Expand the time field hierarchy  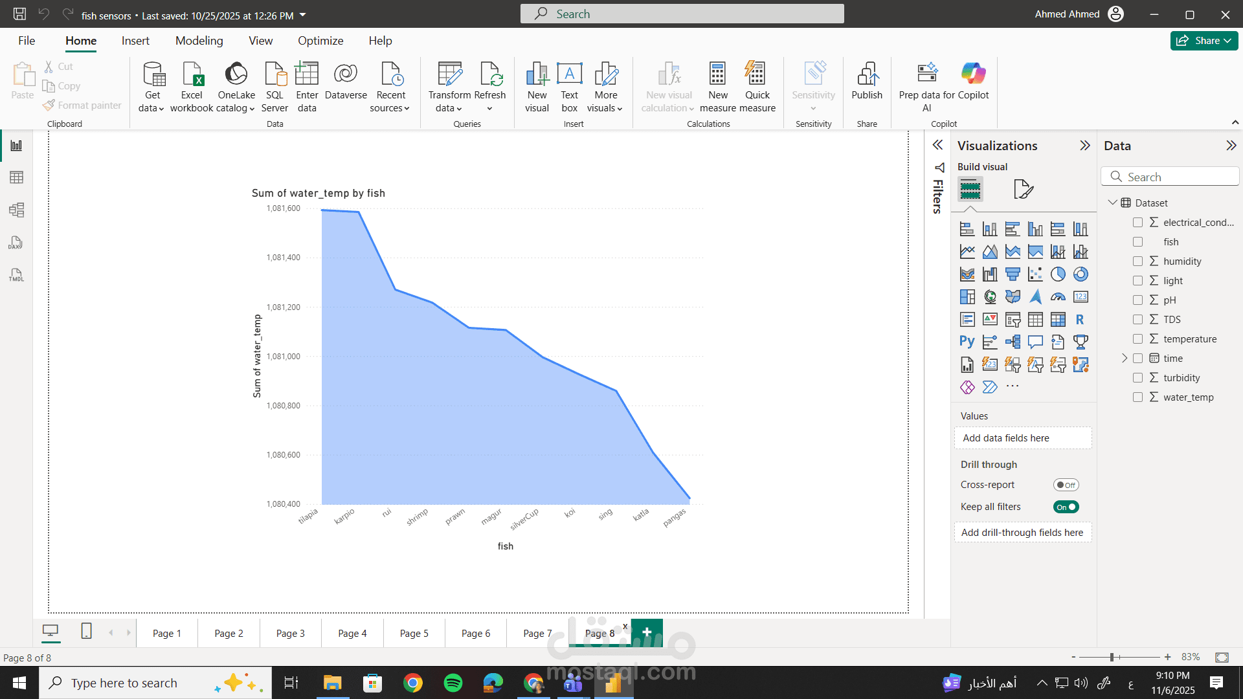click(1125, 358)
